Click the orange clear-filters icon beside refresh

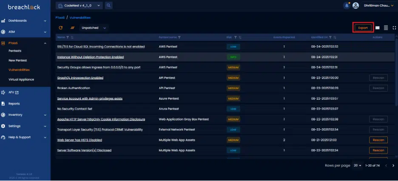72,28
